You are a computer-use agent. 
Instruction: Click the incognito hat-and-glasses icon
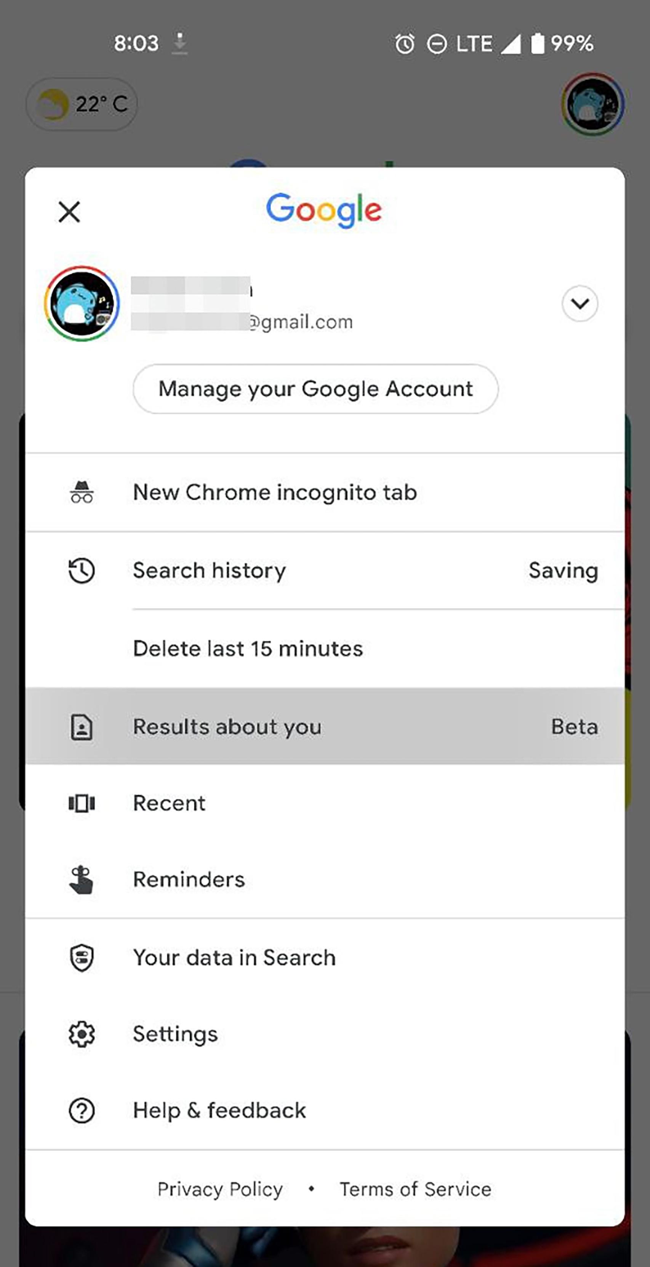(82, 492)
